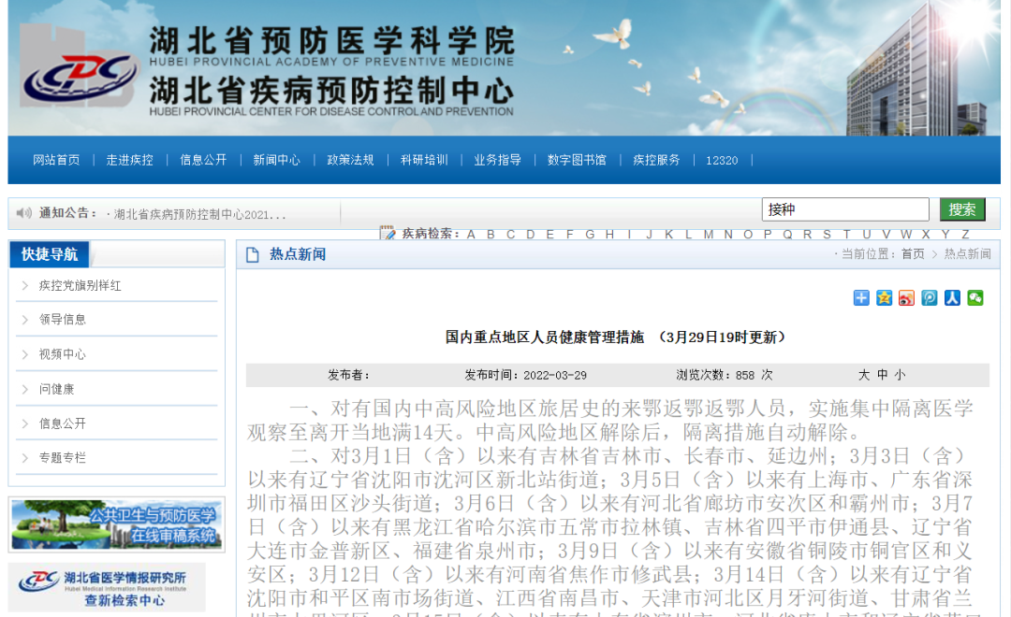
Task: Share article to QQ Zone star icon
Action: coord(884,298)
